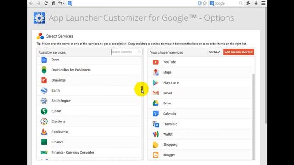This screenshot has width=294, height=165.
Task: Click the Available services list scrollbar
Action: 142,89
